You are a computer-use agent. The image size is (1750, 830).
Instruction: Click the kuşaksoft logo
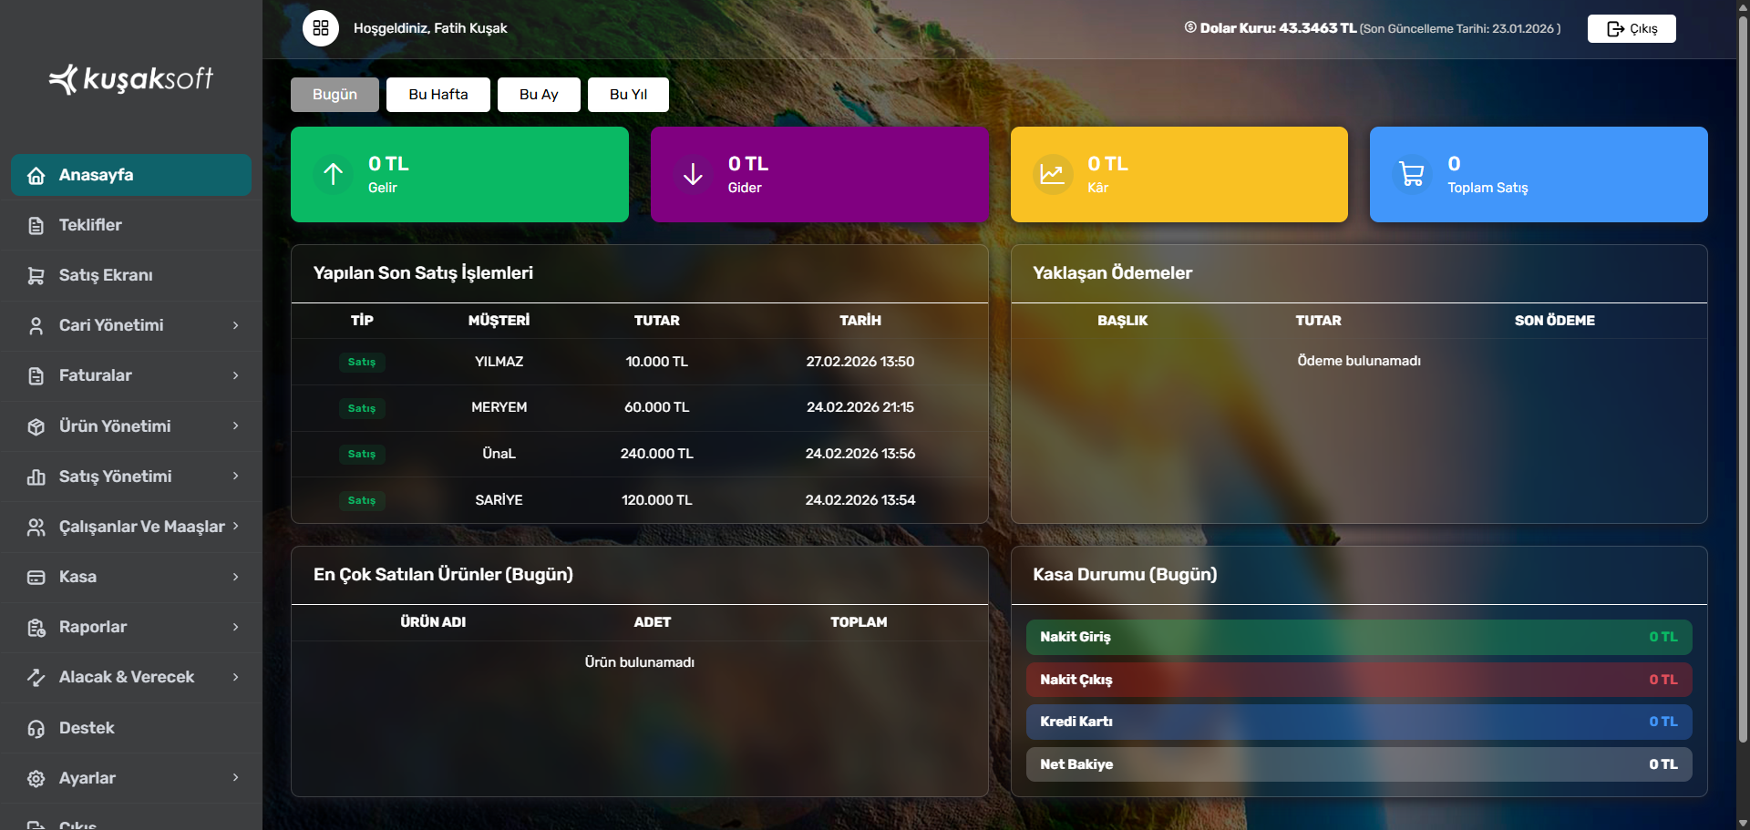tap(131, 79)
